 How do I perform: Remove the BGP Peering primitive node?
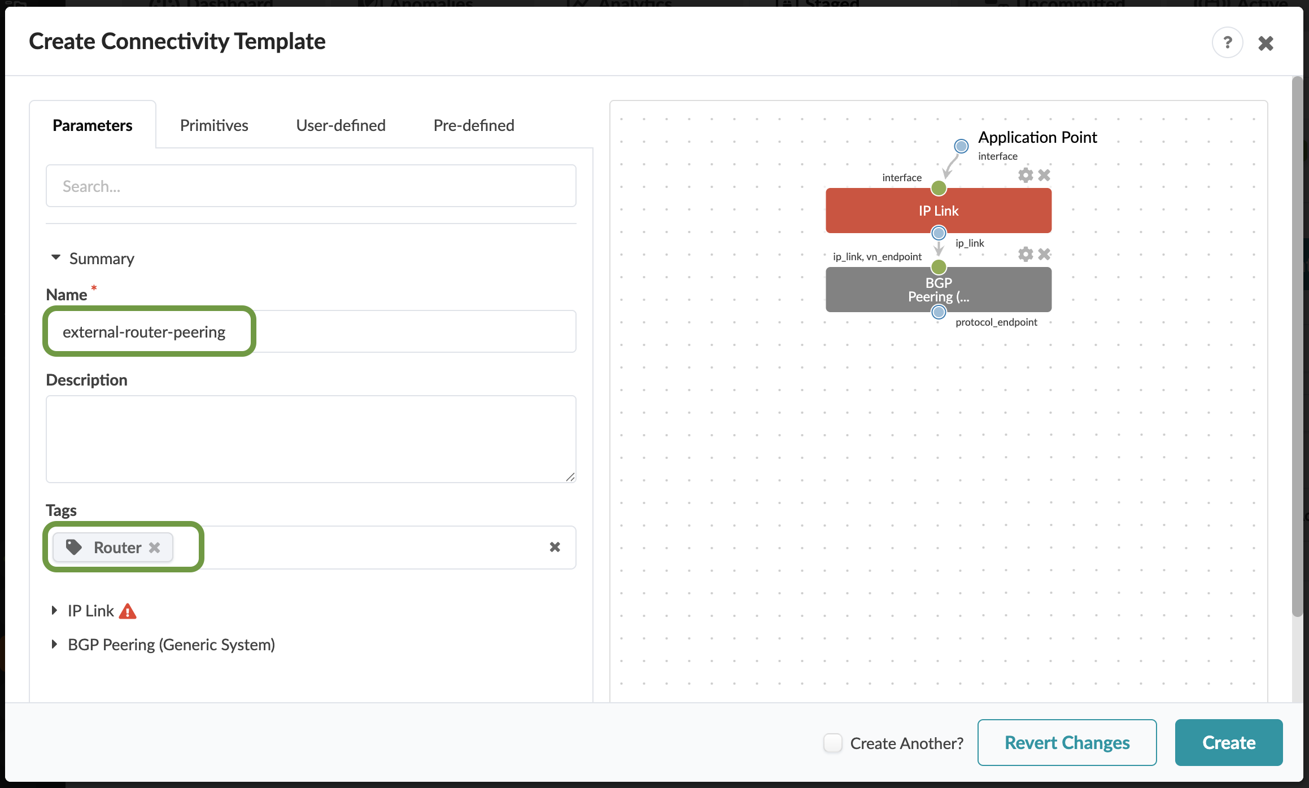pos(1044,254)
